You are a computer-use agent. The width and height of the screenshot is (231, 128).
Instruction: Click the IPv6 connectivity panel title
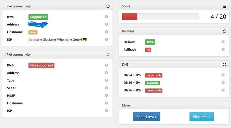(18, 54)
